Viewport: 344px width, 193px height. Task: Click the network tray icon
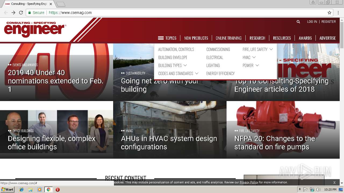point(312,190)
